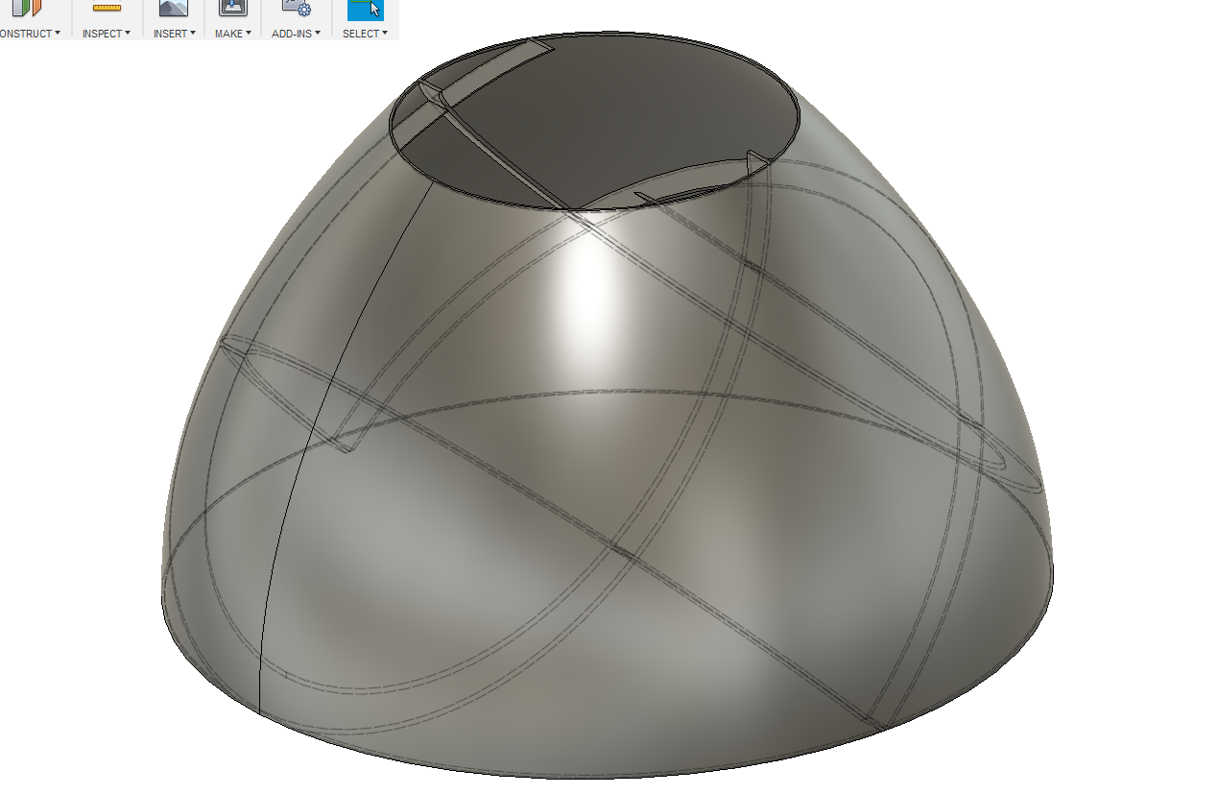
Task: Select the Construct plane tool icon
Action: click(29, 10)
